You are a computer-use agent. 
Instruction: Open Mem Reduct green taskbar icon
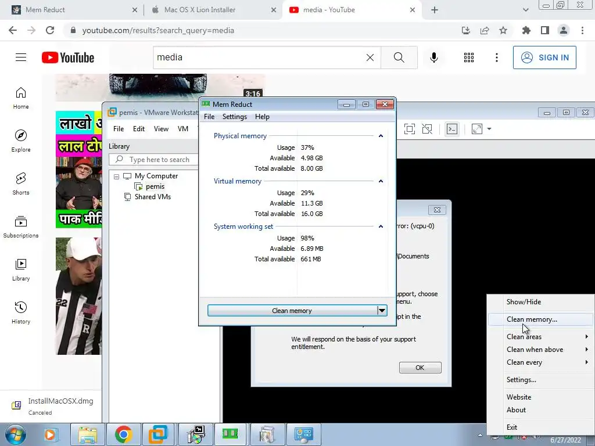(x=230, y=434)
